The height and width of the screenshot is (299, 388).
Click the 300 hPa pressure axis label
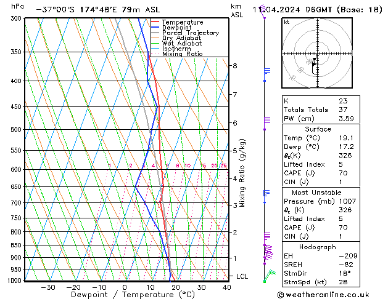17,18
